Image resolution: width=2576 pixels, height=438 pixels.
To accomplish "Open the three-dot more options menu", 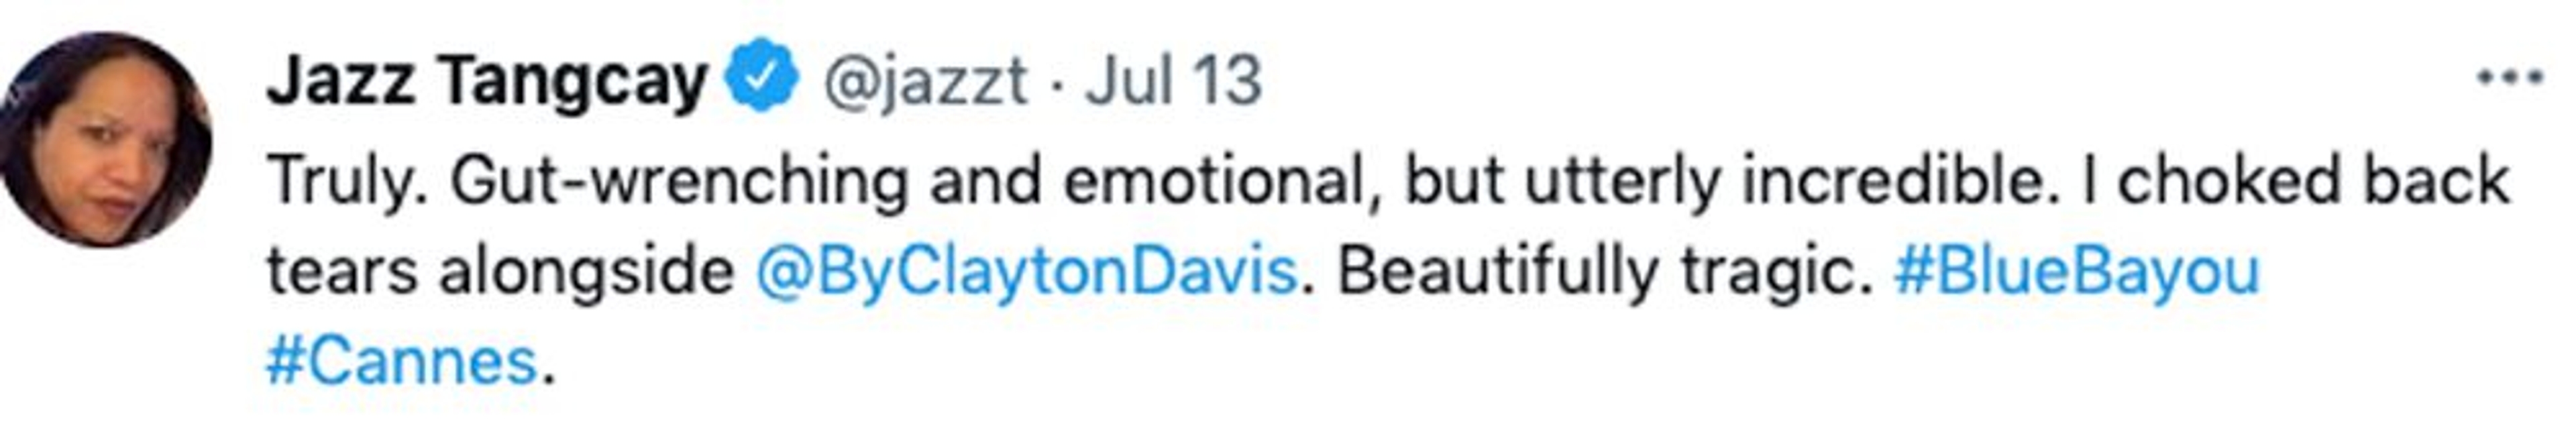I will click(x=2509, y=78).
